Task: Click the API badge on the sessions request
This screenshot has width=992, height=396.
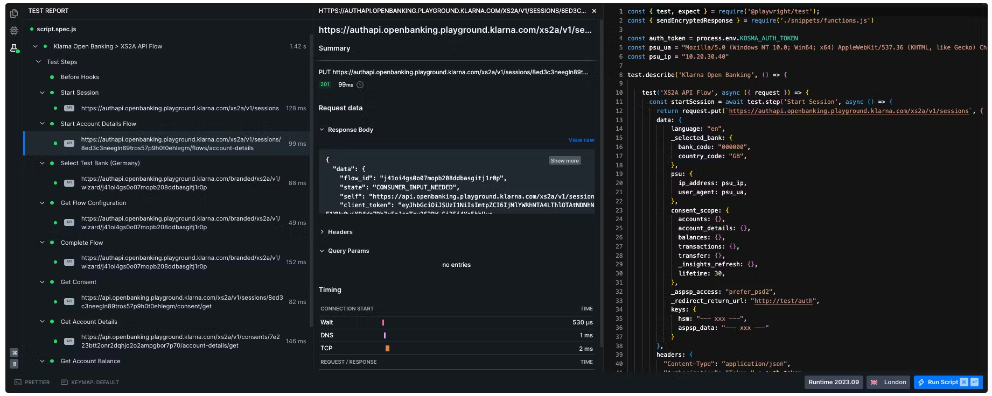Action: point(69,108)
